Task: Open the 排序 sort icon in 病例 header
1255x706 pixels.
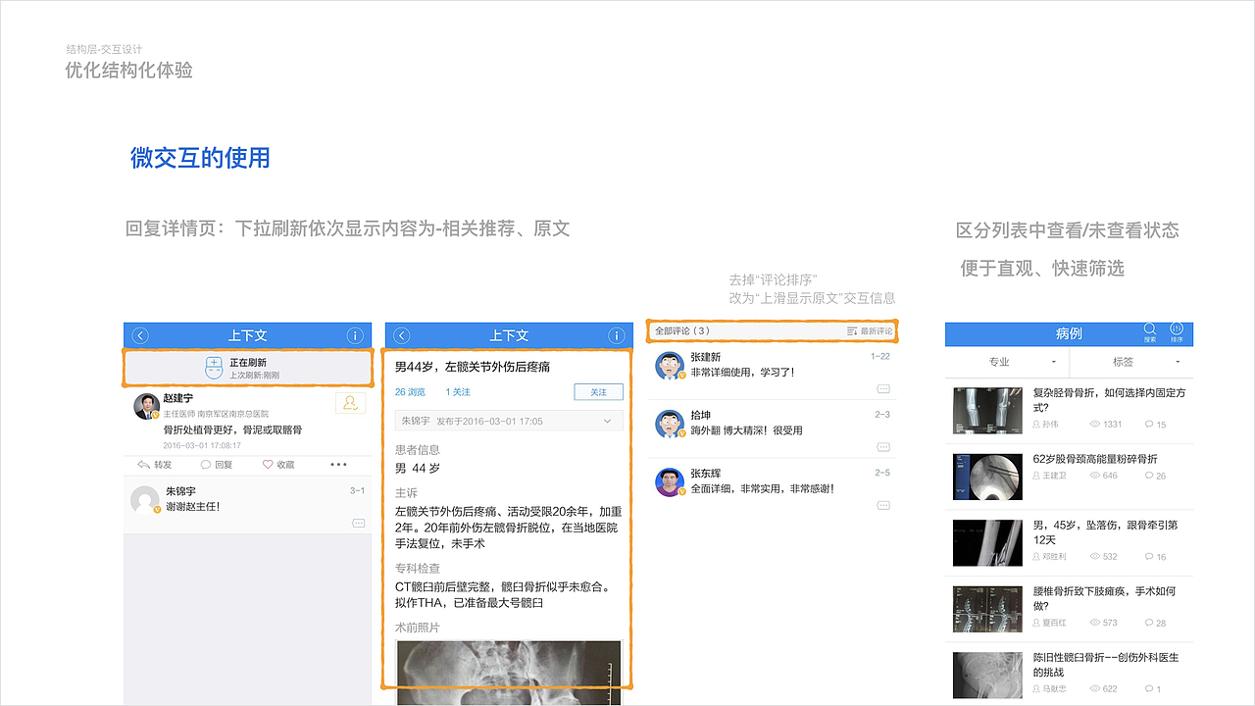Action: pyautogui.click(x=1177, y=330)
